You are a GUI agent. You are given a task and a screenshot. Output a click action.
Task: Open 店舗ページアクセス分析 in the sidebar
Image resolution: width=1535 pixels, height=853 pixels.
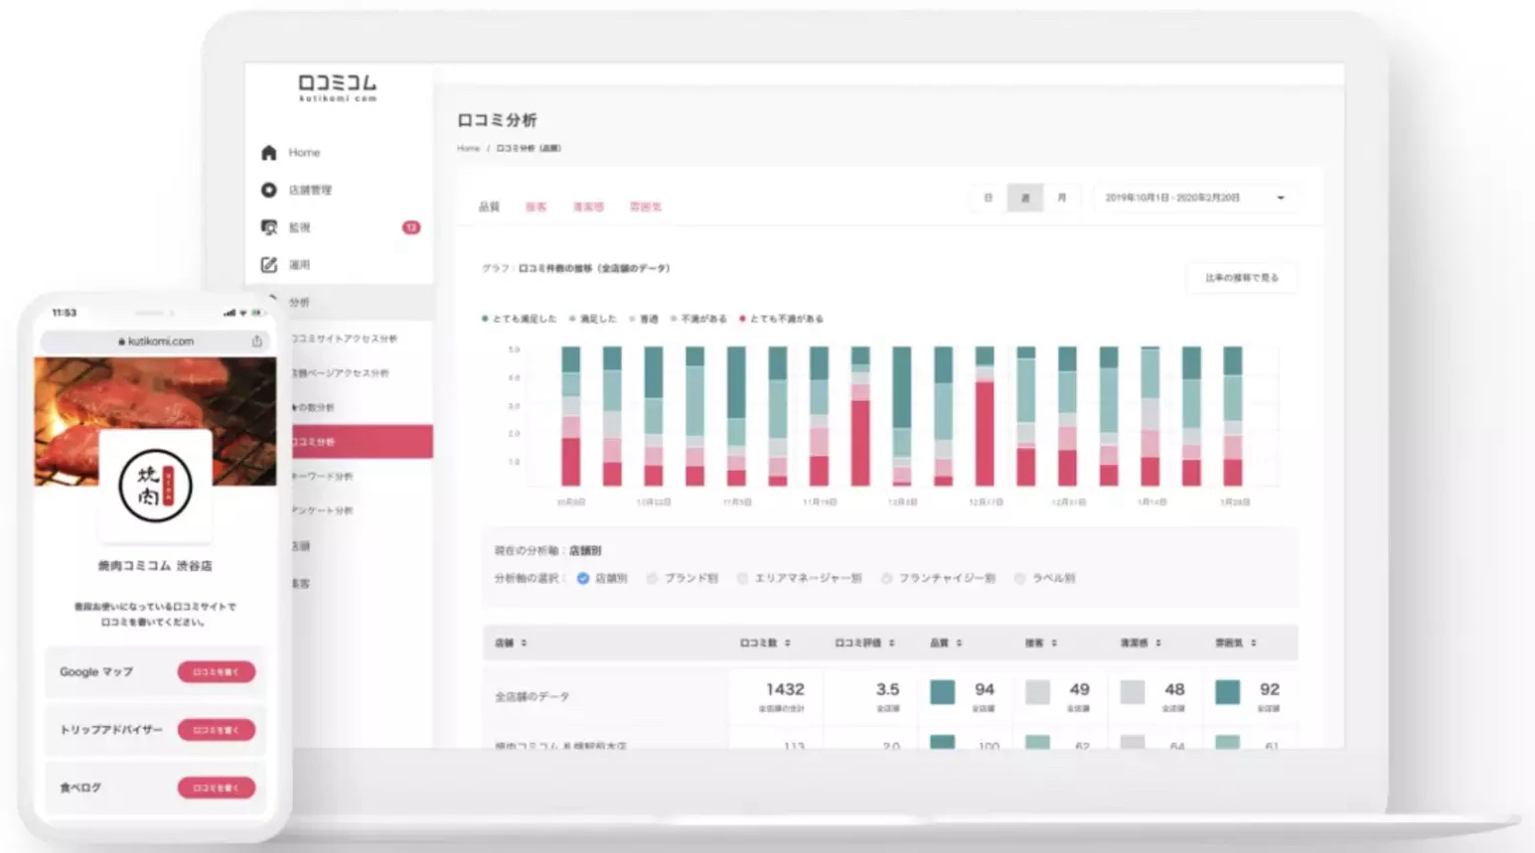click(x=340, y=373)
